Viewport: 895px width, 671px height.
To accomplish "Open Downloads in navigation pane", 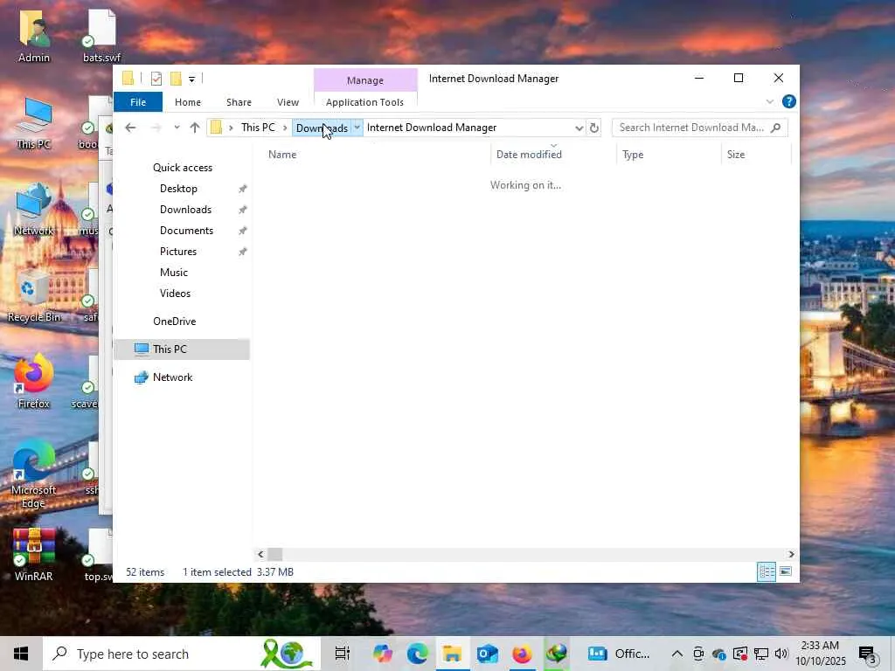I will pyautogui.click(x=185, y=210).
